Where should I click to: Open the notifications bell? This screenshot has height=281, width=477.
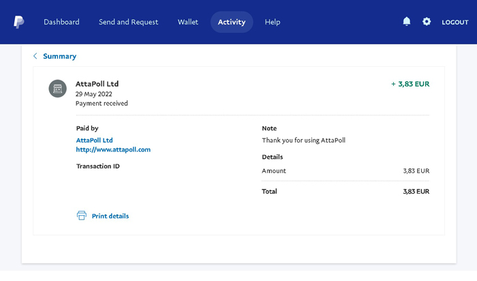407,22
